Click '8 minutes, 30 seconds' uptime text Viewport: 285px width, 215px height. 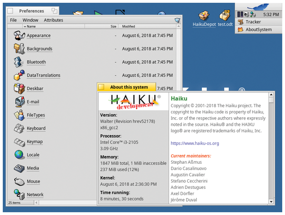[122, 199]
